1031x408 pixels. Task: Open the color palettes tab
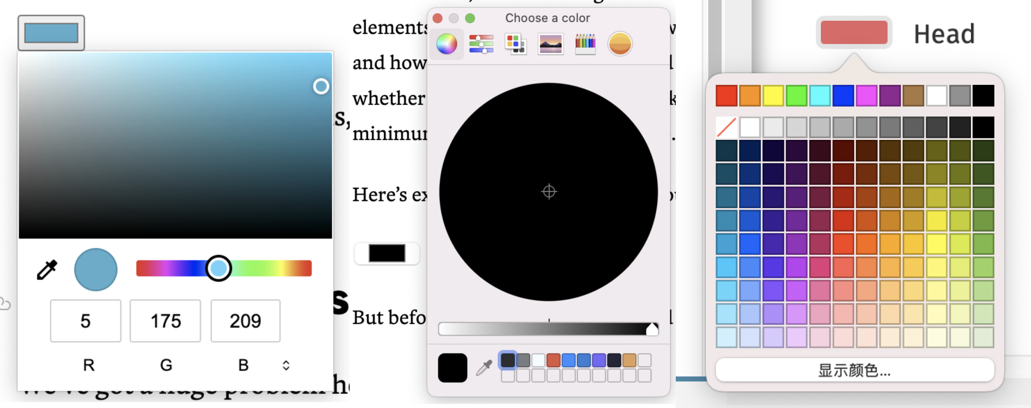pos(515,44)
